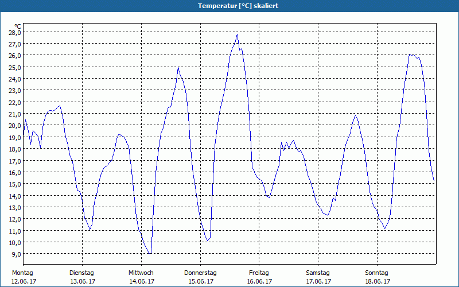
Task: Select the Samstag day label
Action: click(x=318, y=273)
